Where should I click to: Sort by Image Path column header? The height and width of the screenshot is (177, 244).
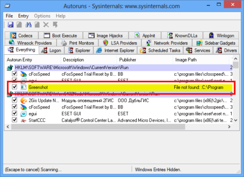coord(201,60)
